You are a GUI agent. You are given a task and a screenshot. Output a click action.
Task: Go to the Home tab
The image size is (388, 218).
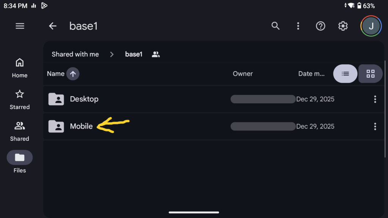tap(20, 67)
